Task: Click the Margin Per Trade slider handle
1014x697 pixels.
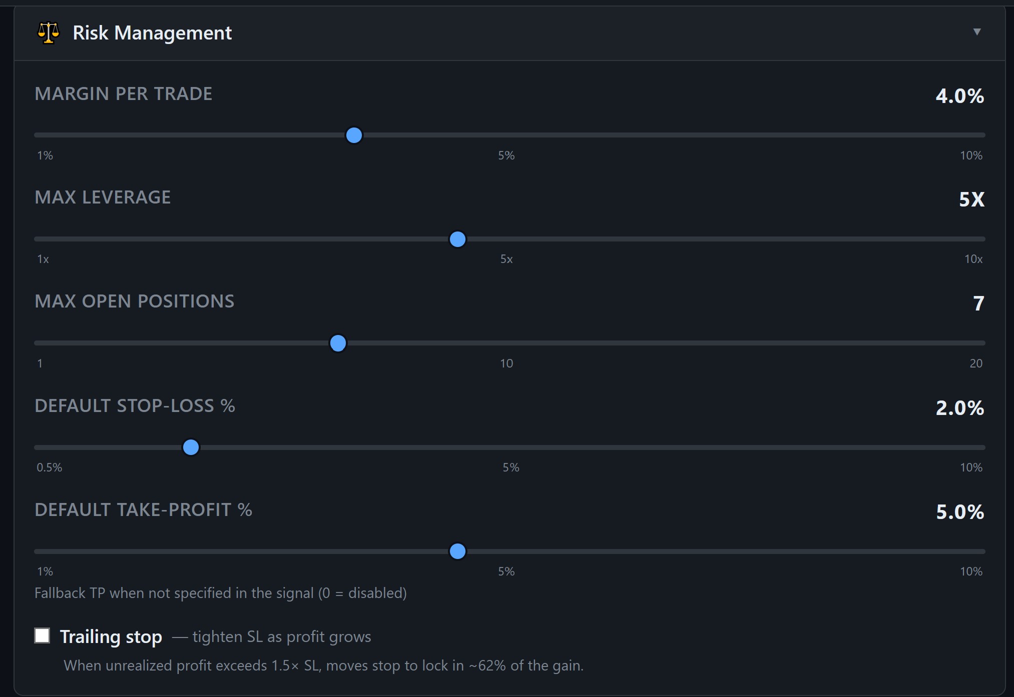Action: pos(354,135)
